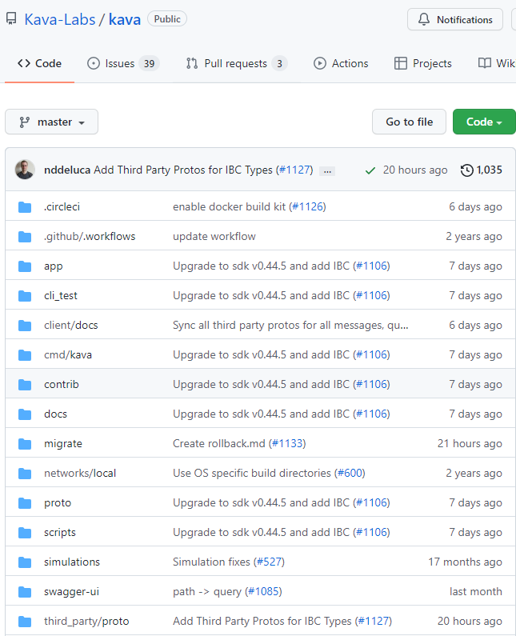Image resolution: width=516 pixels, height=636 pixels.
Task: Click the migrate folder icon
Action: click(x=25, y=444)
